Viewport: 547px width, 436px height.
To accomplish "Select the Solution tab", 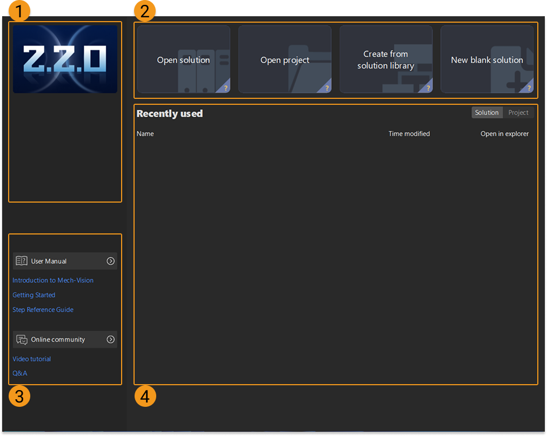I will click(486, 112).
